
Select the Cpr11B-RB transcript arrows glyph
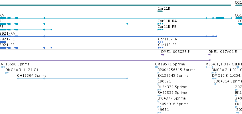coord(160,30)
